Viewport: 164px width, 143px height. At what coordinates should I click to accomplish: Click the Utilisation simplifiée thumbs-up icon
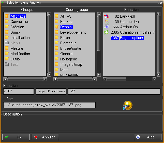click(x=106, y=32)
